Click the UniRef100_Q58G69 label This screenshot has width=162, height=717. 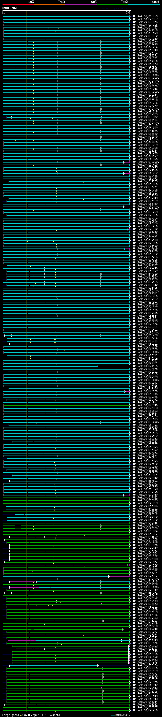[x=145, y=231]
